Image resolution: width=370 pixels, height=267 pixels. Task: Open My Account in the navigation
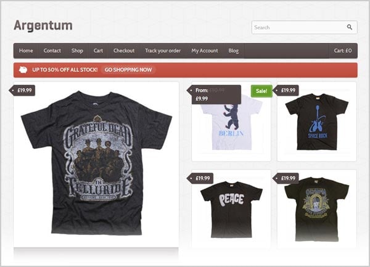[205, 51]
